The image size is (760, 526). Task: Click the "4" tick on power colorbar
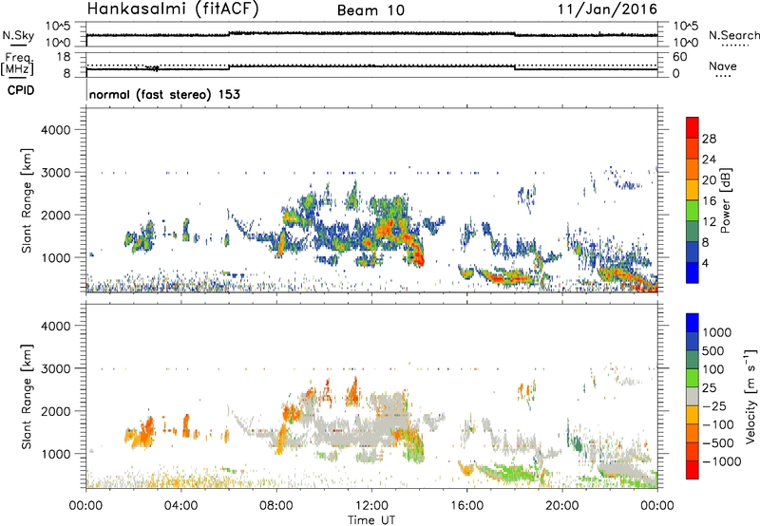tap(705, 263)
